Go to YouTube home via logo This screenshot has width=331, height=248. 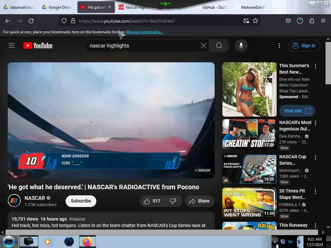(38, 46)
